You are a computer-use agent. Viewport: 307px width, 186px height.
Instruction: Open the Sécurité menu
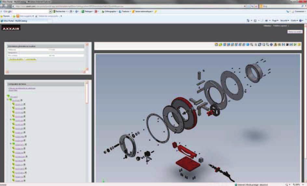click(284, 21)
